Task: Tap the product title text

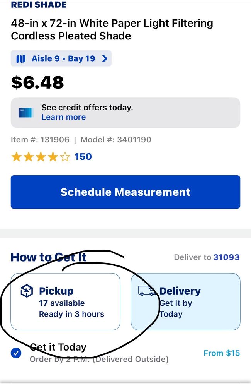Action: pos(112,29)
